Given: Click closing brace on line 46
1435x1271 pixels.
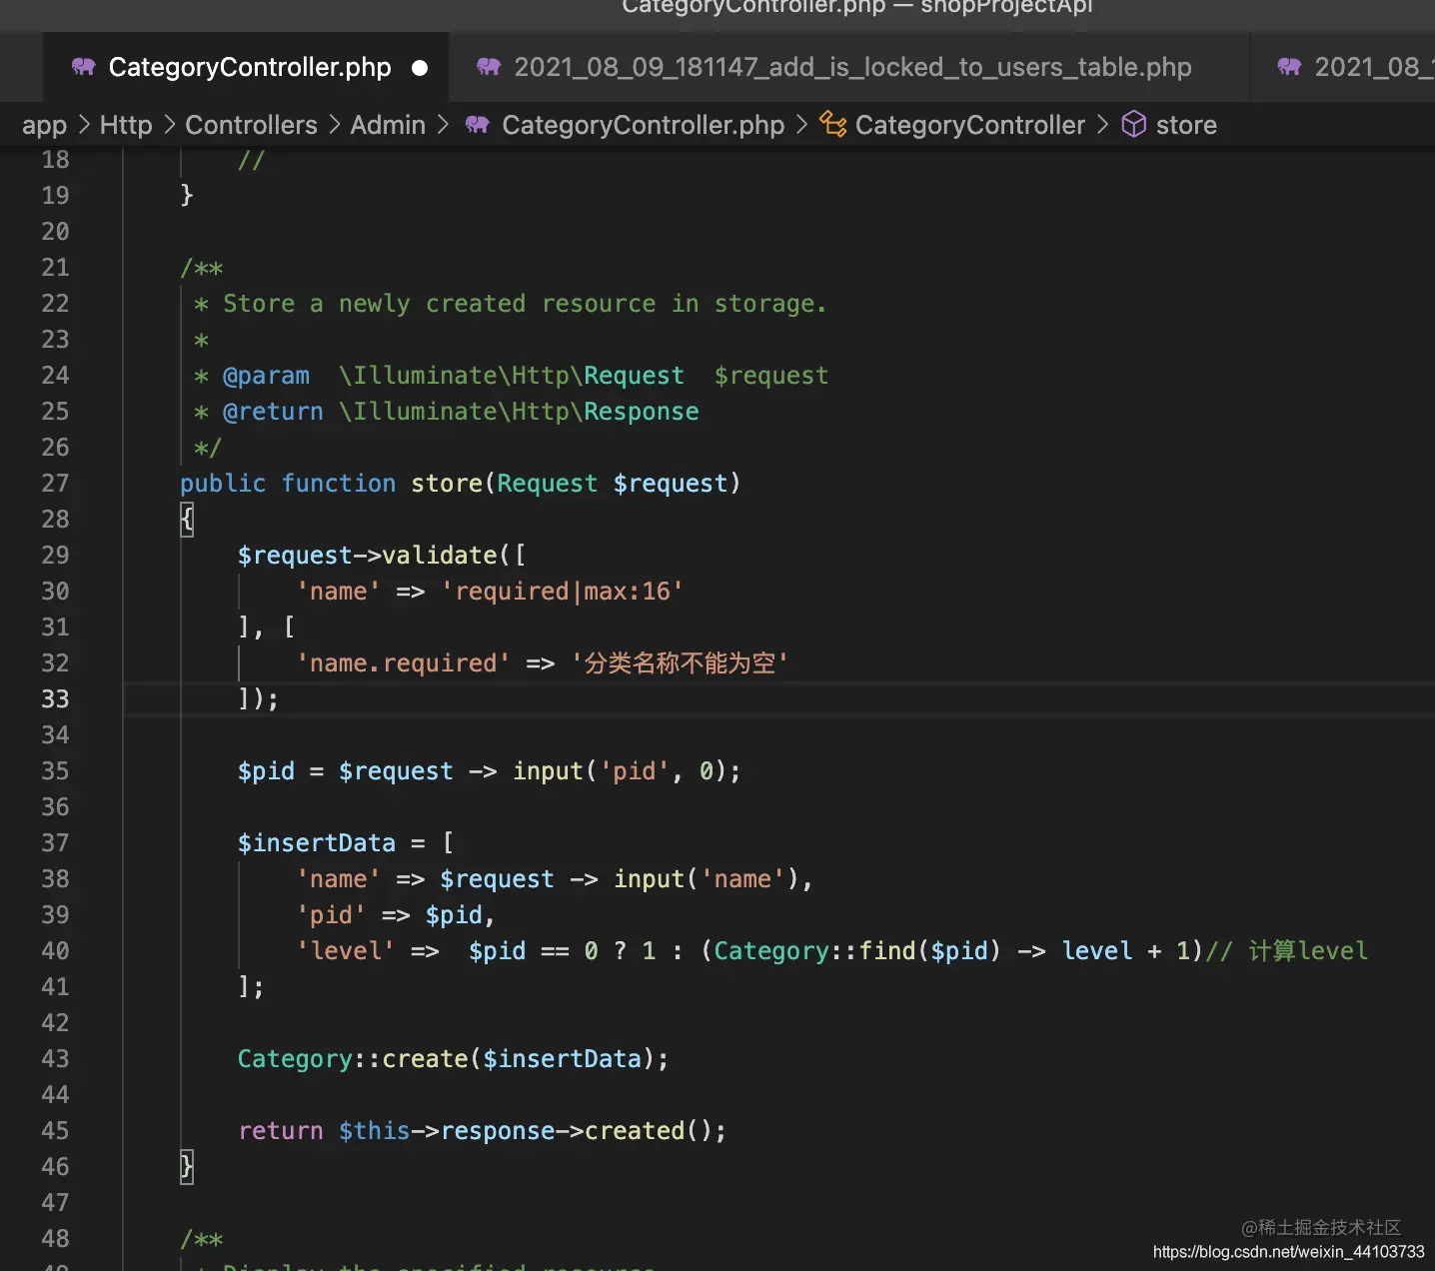Looking at the screenshot, I should (187, 1167).
